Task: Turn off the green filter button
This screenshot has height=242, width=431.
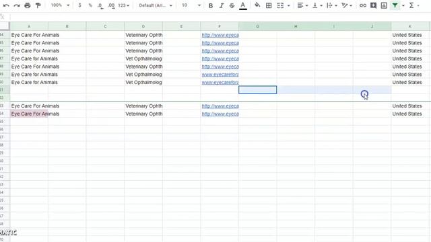Action: 395,5
